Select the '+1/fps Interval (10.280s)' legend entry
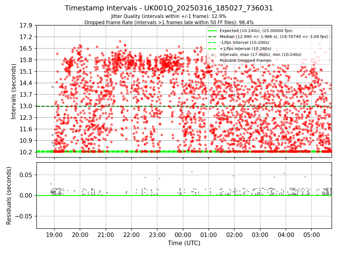Viewport: 338px width, 253px height. pyautogui.click(x=246, y=48)
